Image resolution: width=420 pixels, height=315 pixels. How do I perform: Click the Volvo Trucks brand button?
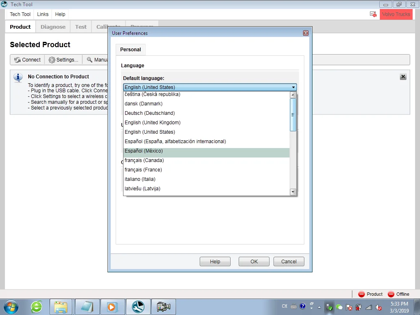pos(396,14)
